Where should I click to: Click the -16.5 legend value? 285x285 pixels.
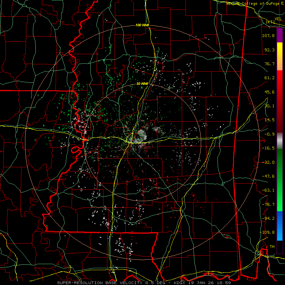click(268, 148)
